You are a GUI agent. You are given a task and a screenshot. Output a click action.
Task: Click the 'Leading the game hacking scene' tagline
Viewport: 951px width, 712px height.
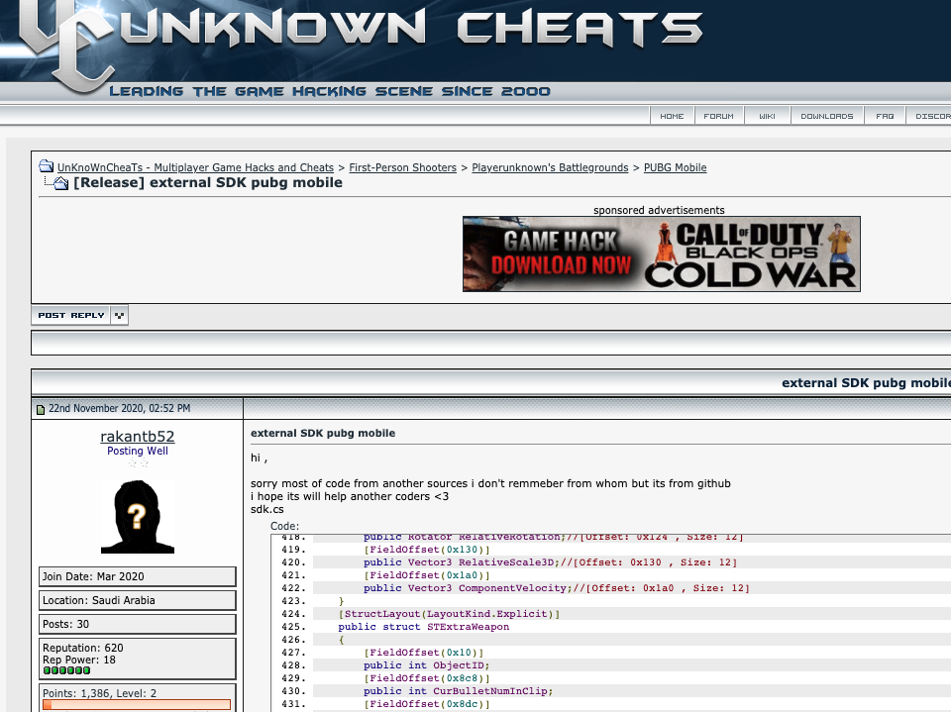pos(330,91)
